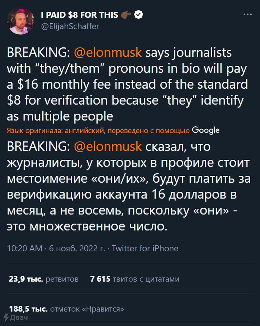Viewport: 260px width, 326px height.
Task: Click the 10:20 AM tweet time
Action: point(24,248)
